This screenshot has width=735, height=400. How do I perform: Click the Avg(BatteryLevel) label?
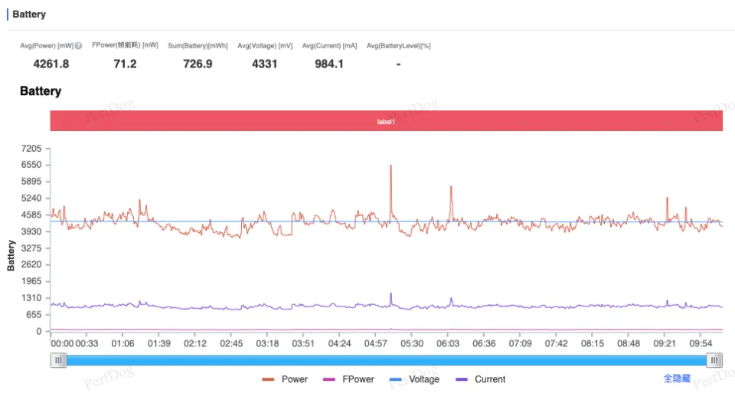pos(398,46)
